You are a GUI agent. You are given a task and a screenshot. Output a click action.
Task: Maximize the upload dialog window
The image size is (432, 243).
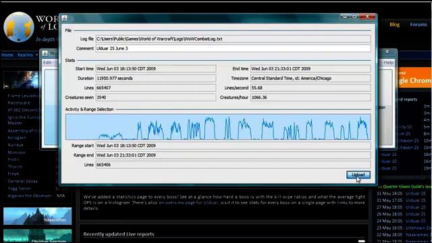[x=354, y=16]
